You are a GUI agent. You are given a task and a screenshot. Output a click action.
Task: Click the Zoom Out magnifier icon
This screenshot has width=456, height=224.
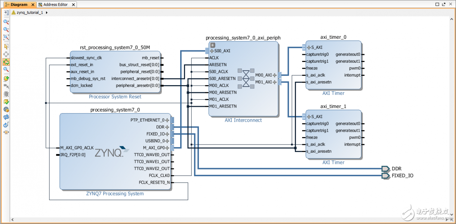[x=6, y=29]
